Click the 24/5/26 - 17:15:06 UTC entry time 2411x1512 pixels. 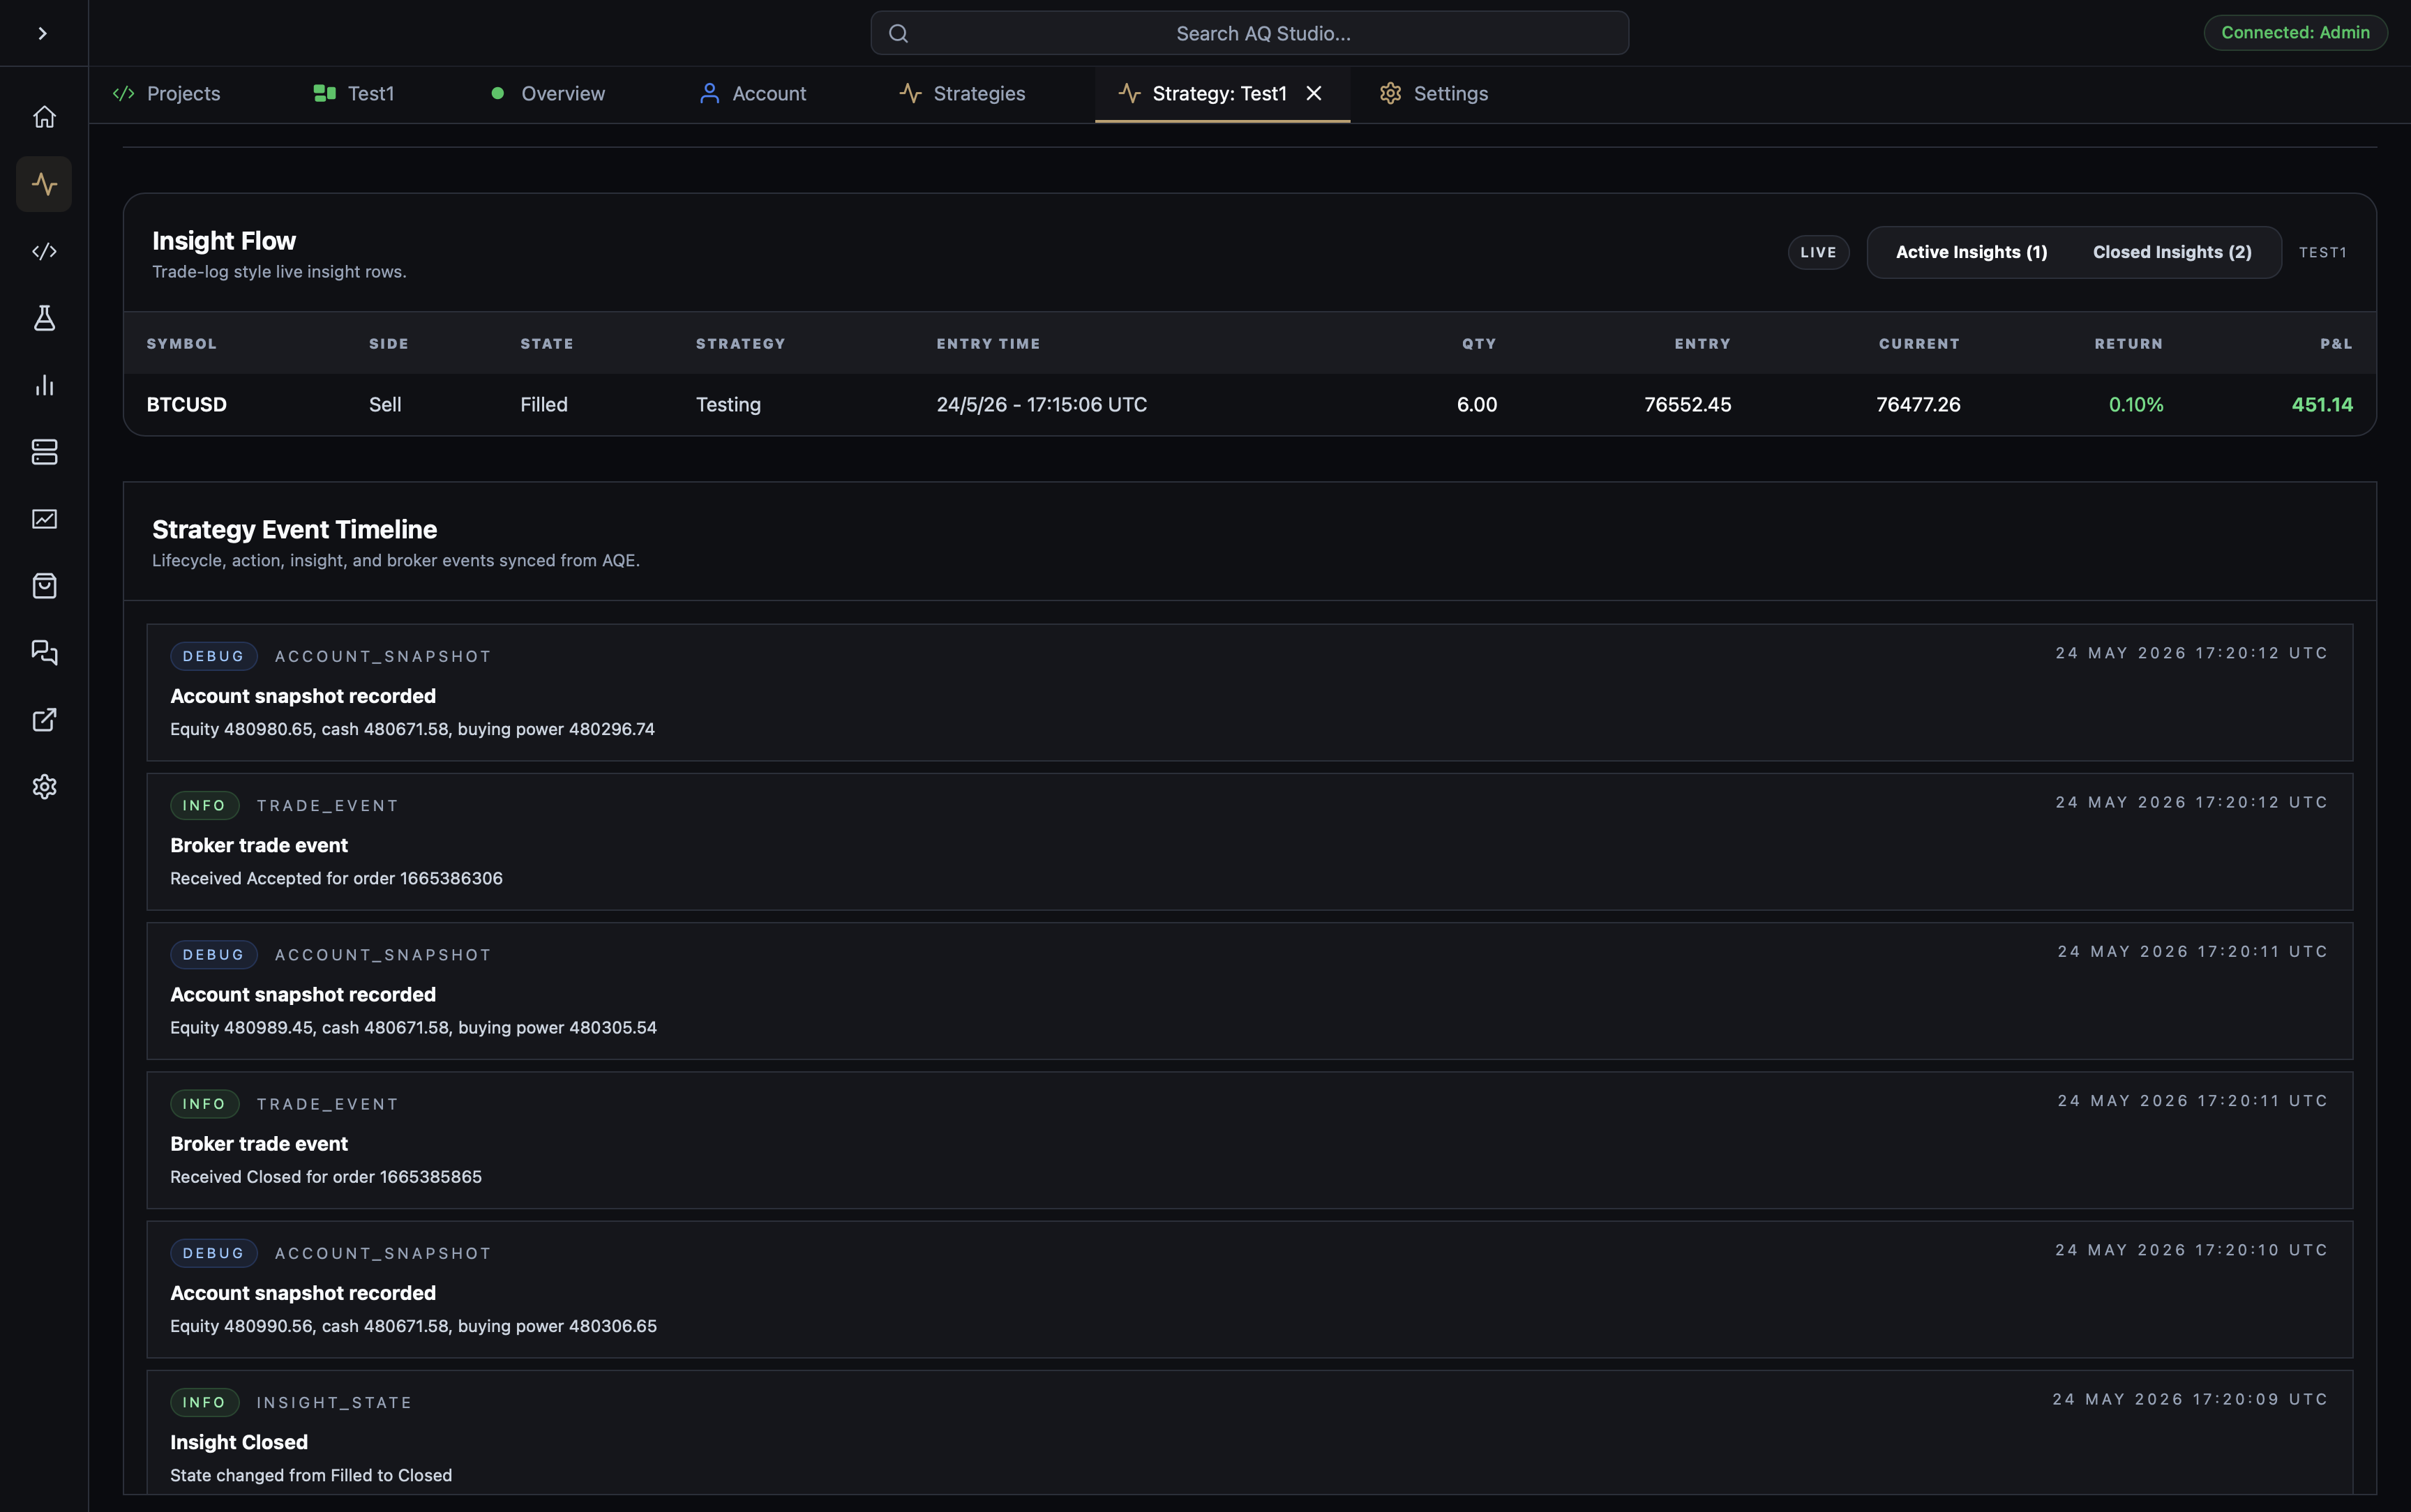tap(1041, 405)
